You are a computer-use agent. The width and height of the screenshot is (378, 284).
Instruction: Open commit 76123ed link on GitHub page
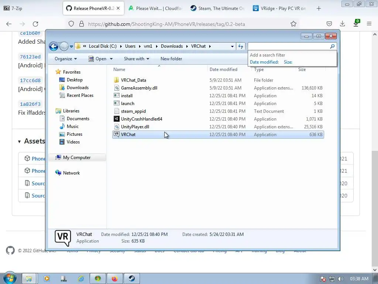pyautogui.click(x=30, y=57)
